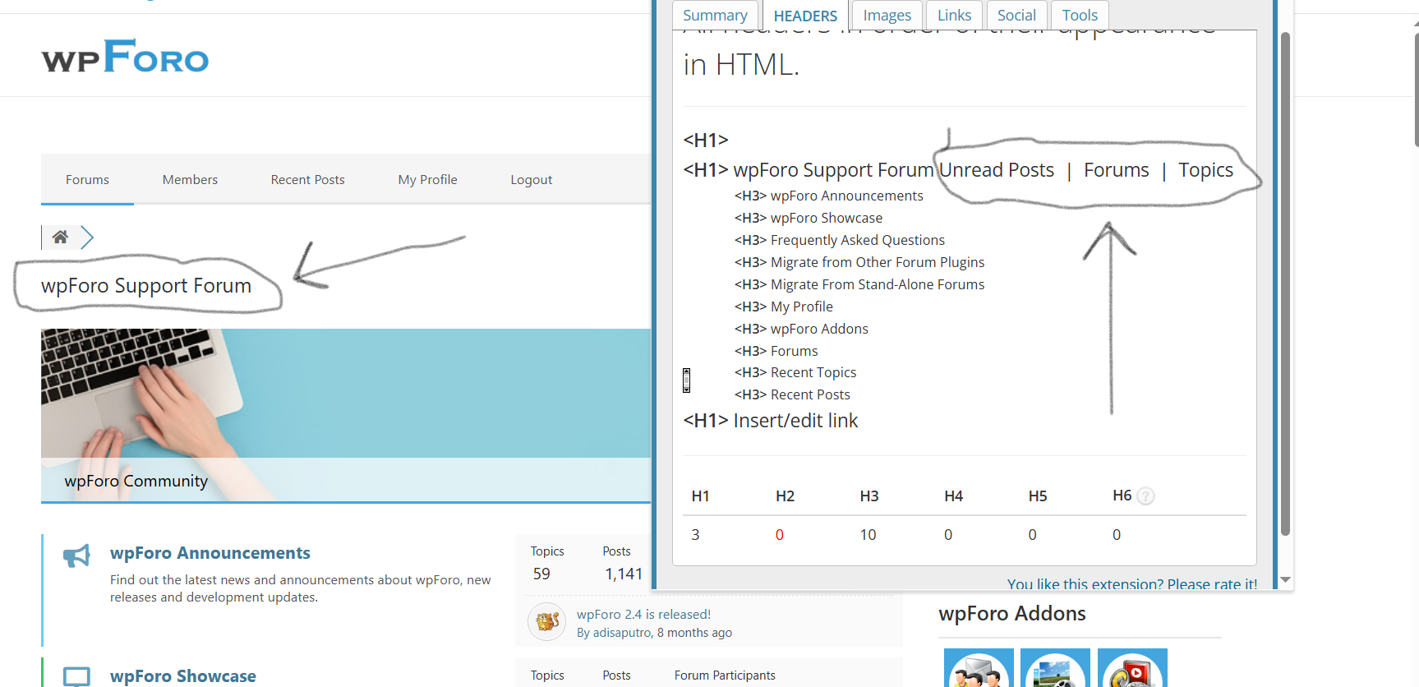The width and height of the screenshot is (1419, 687).
Task: Open Recent Posts in forum menu
Action: tap(308, 179)
